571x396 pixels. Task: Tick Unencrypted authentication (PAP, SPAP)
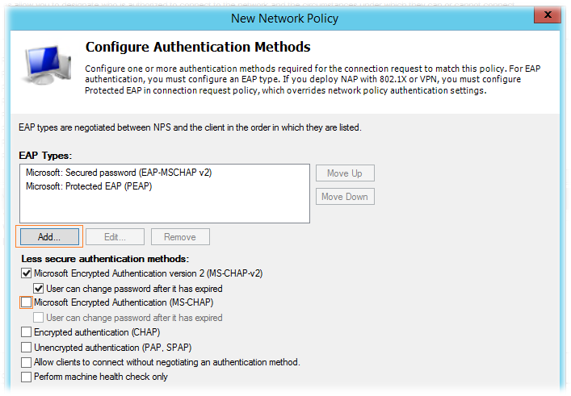click(26, 348)
